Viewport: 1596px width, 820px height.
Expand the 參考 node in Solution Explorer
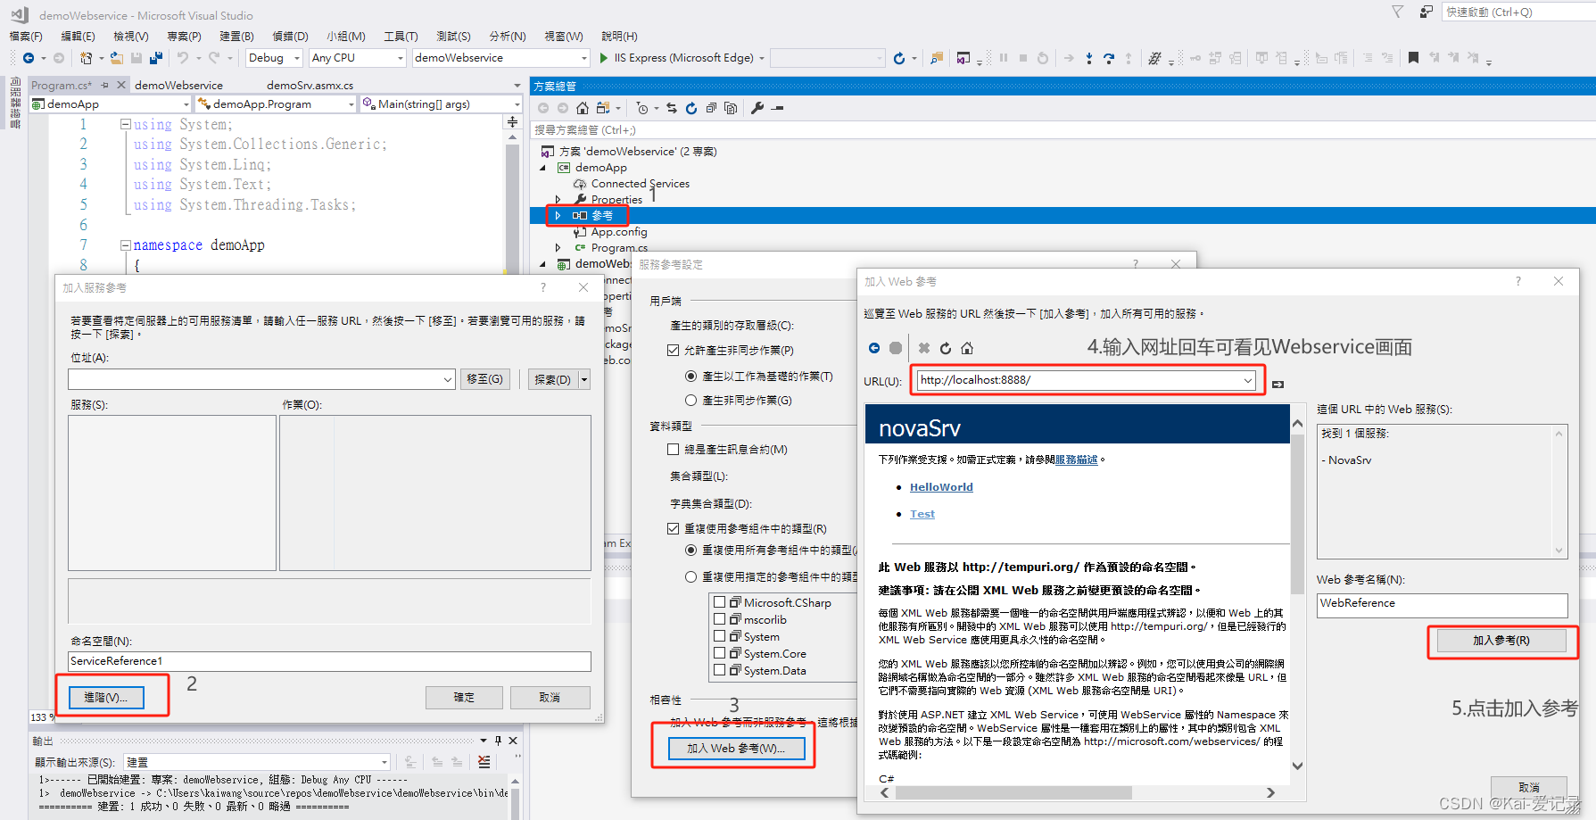click(x=558, y=216)
